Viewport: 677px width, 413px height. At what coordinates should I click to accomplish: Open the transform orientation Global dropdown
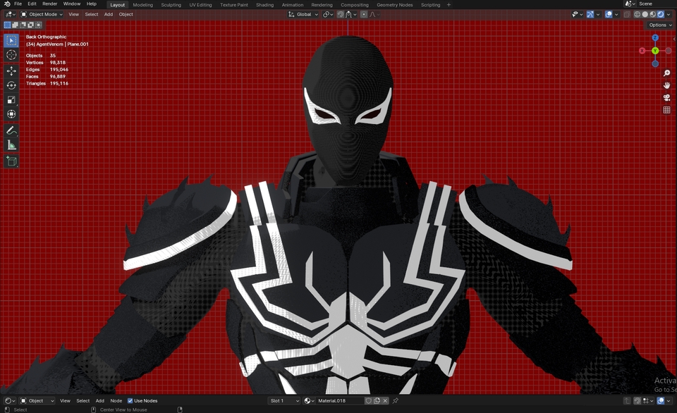pos(303,14)
